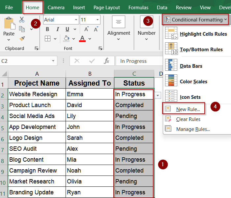This screenshot has width=231, height=198.
Task: Click the Icon Sets icon
Action: [171, 96]
